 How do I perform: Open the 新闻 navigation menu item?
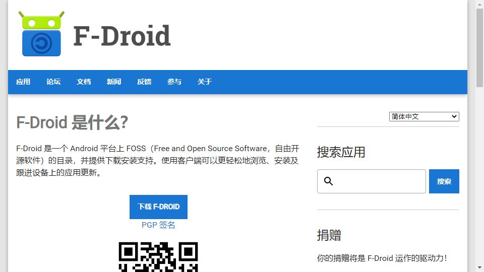click(x=114, y=82)
